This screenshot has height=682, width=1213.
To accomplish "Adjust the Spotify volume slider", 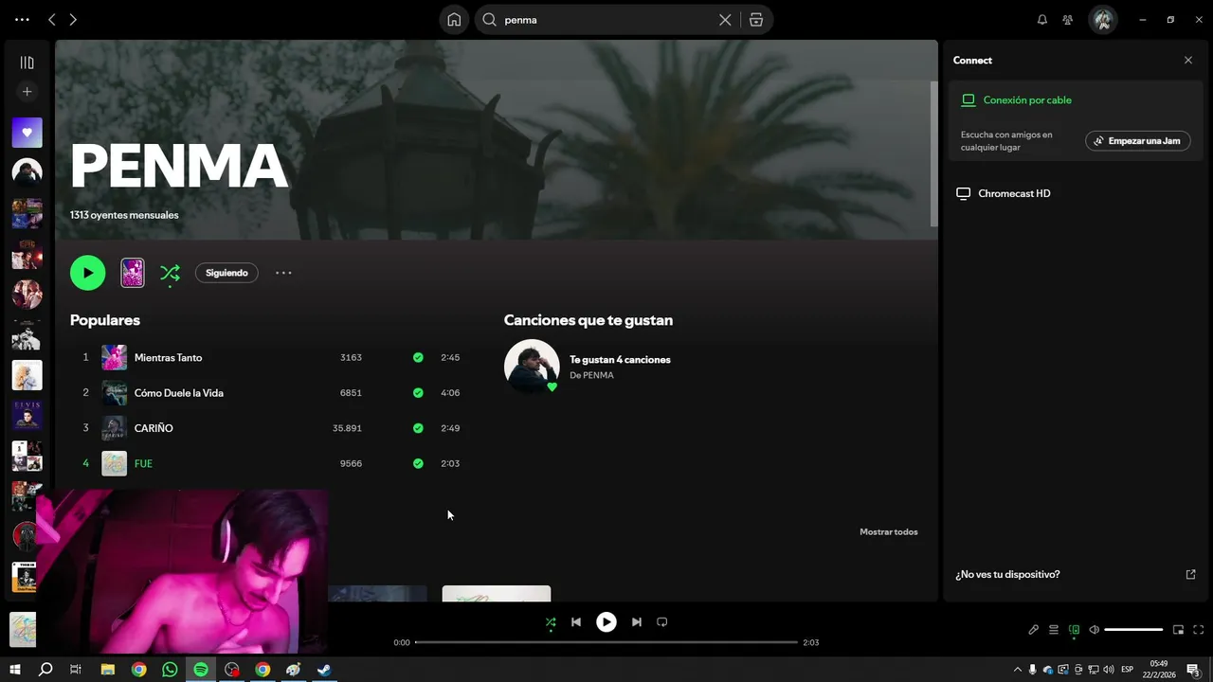I will 1133,630.
